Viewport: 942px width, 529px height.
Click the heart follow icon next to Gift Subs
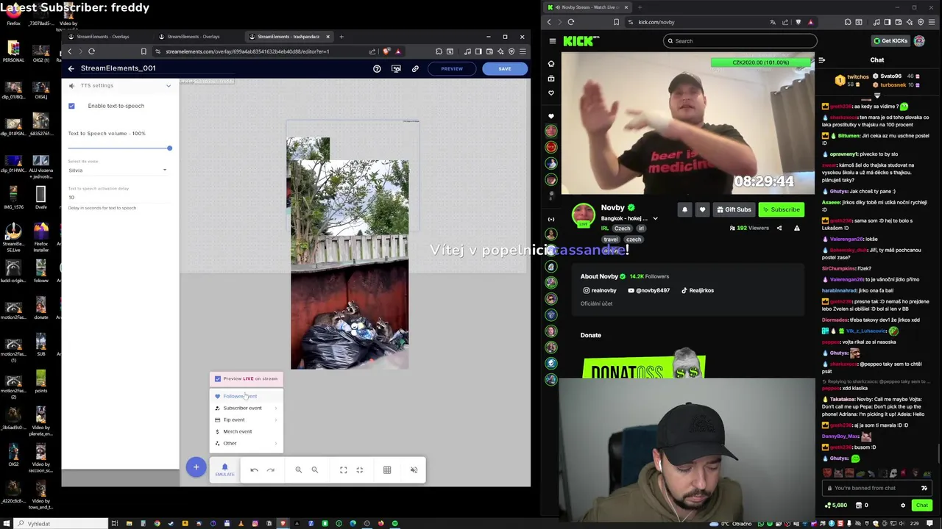pyautogui.click(x=702, y=209)
